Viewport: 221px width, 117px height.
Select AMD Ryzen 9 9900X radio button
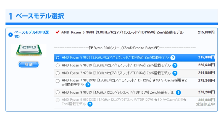click(x=57, y=92)
